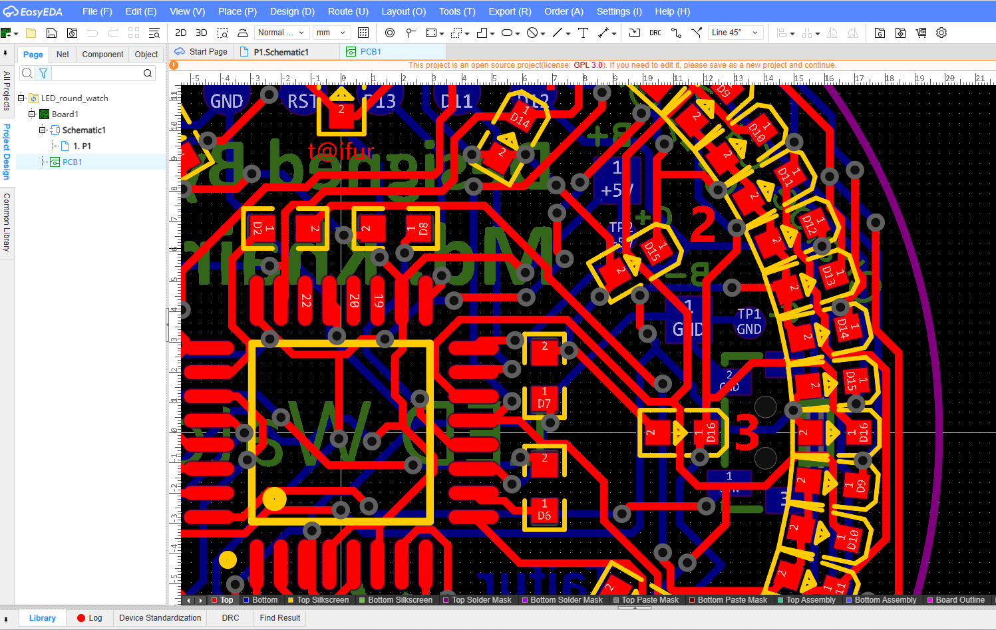Open the Design (D) menu
Screen dimensions: 996x630
[292, 11]
